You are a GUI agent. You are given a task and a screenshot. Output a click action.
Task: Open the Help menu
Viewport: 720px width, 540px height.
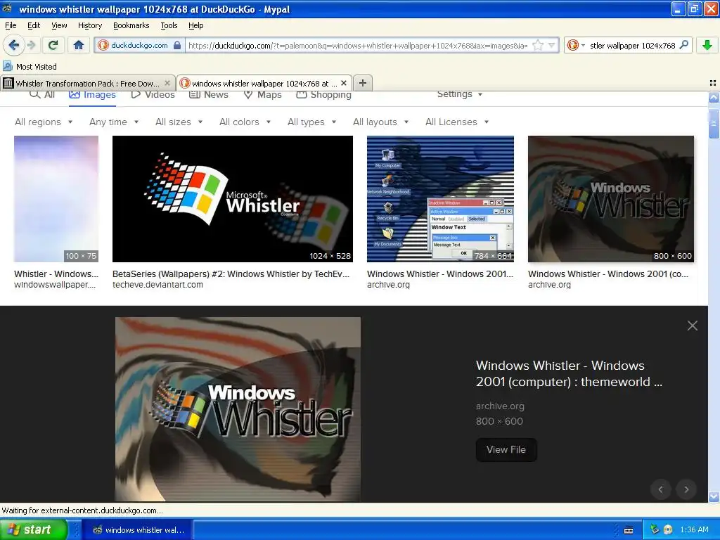click(x=196, y=25)
